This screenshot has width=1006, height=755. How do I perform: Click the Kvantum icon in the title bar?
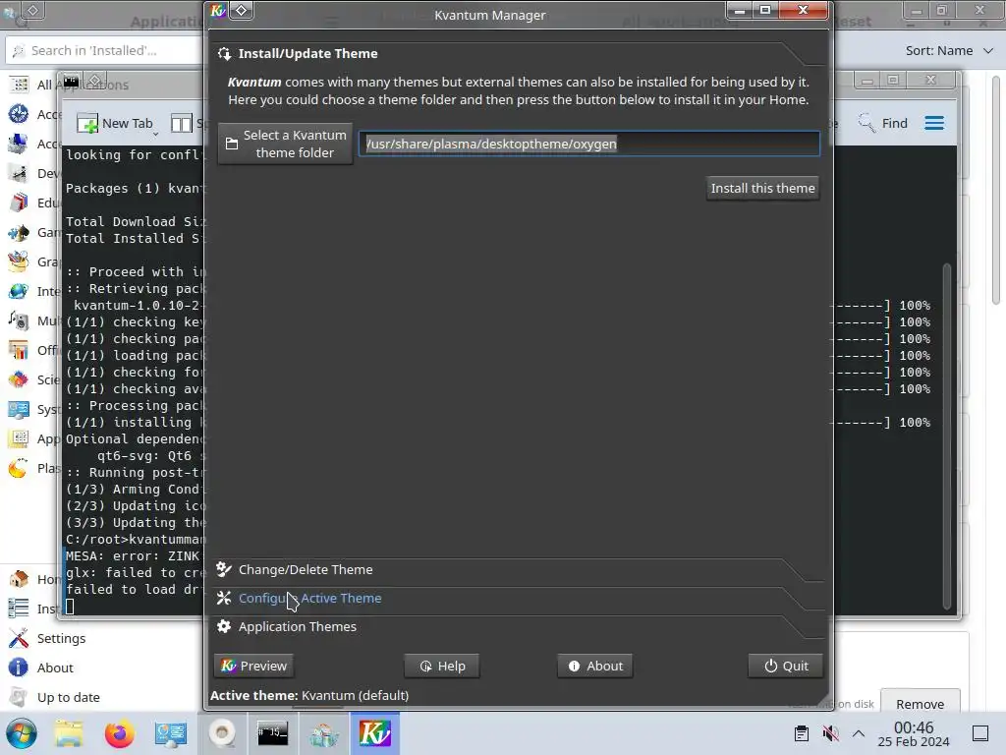(218, 10)
